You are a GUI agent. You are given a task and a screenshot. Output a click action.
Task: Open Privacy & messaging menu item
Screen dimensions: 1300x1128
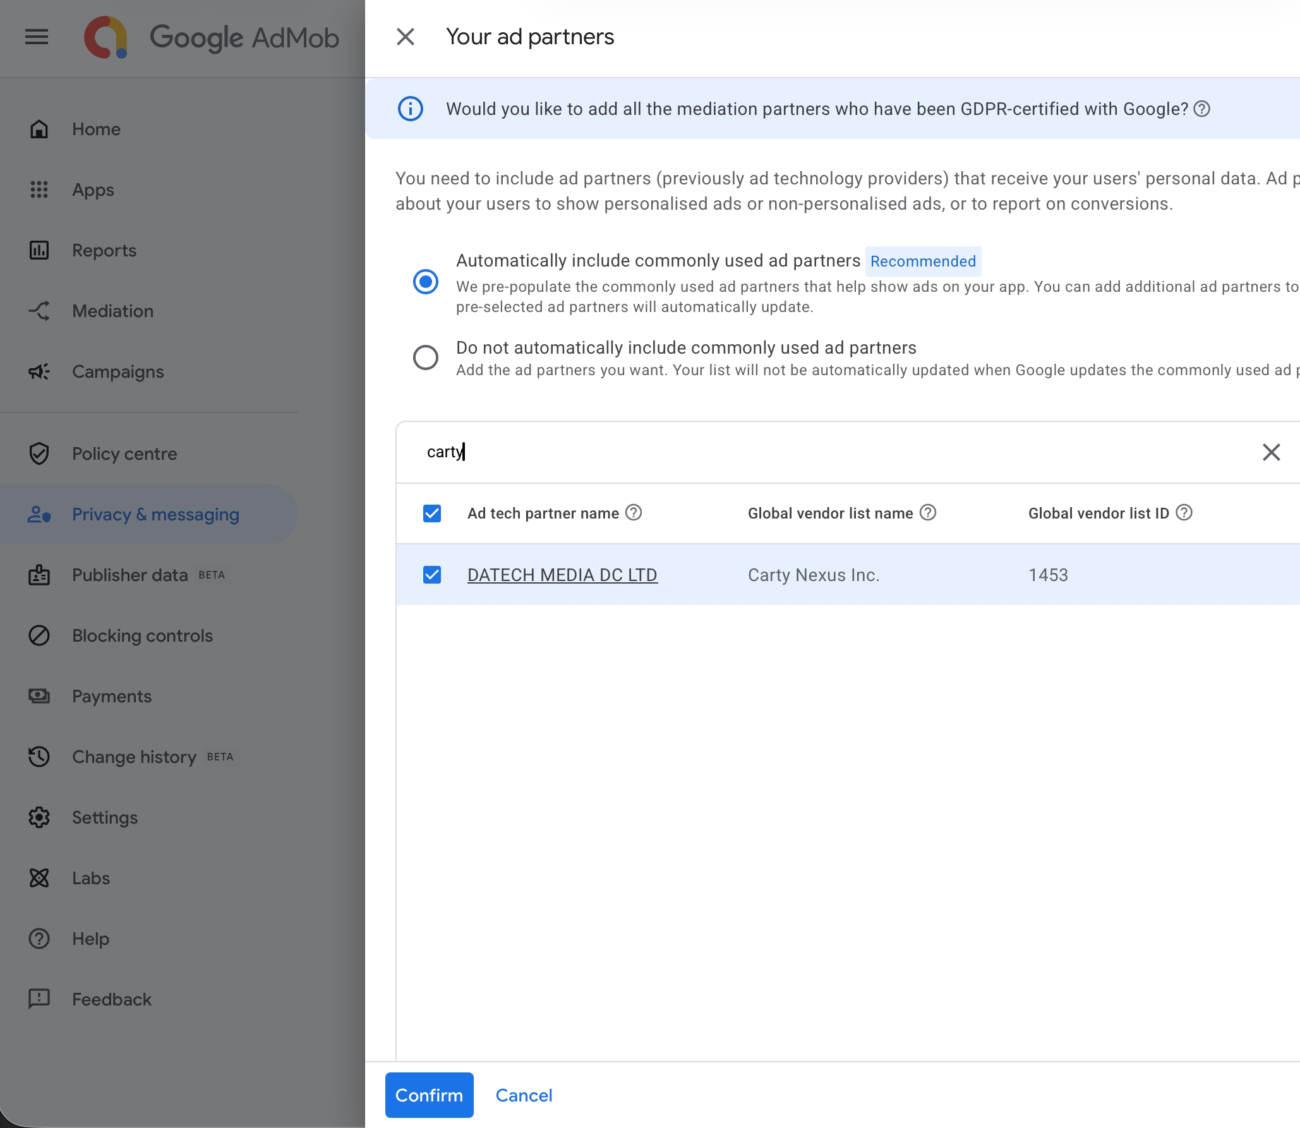(149, 514)
